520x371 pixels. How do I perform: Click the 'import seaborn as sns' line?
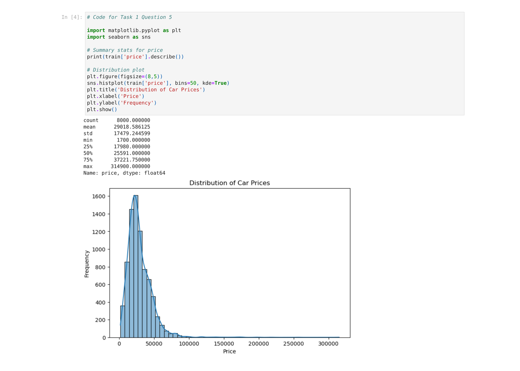(119, 37)
